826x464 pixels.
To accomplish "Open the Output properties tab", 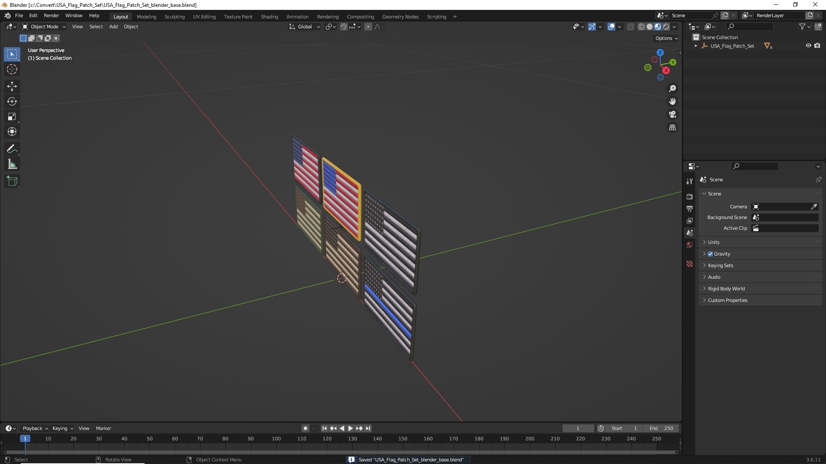I will [690, 208].
